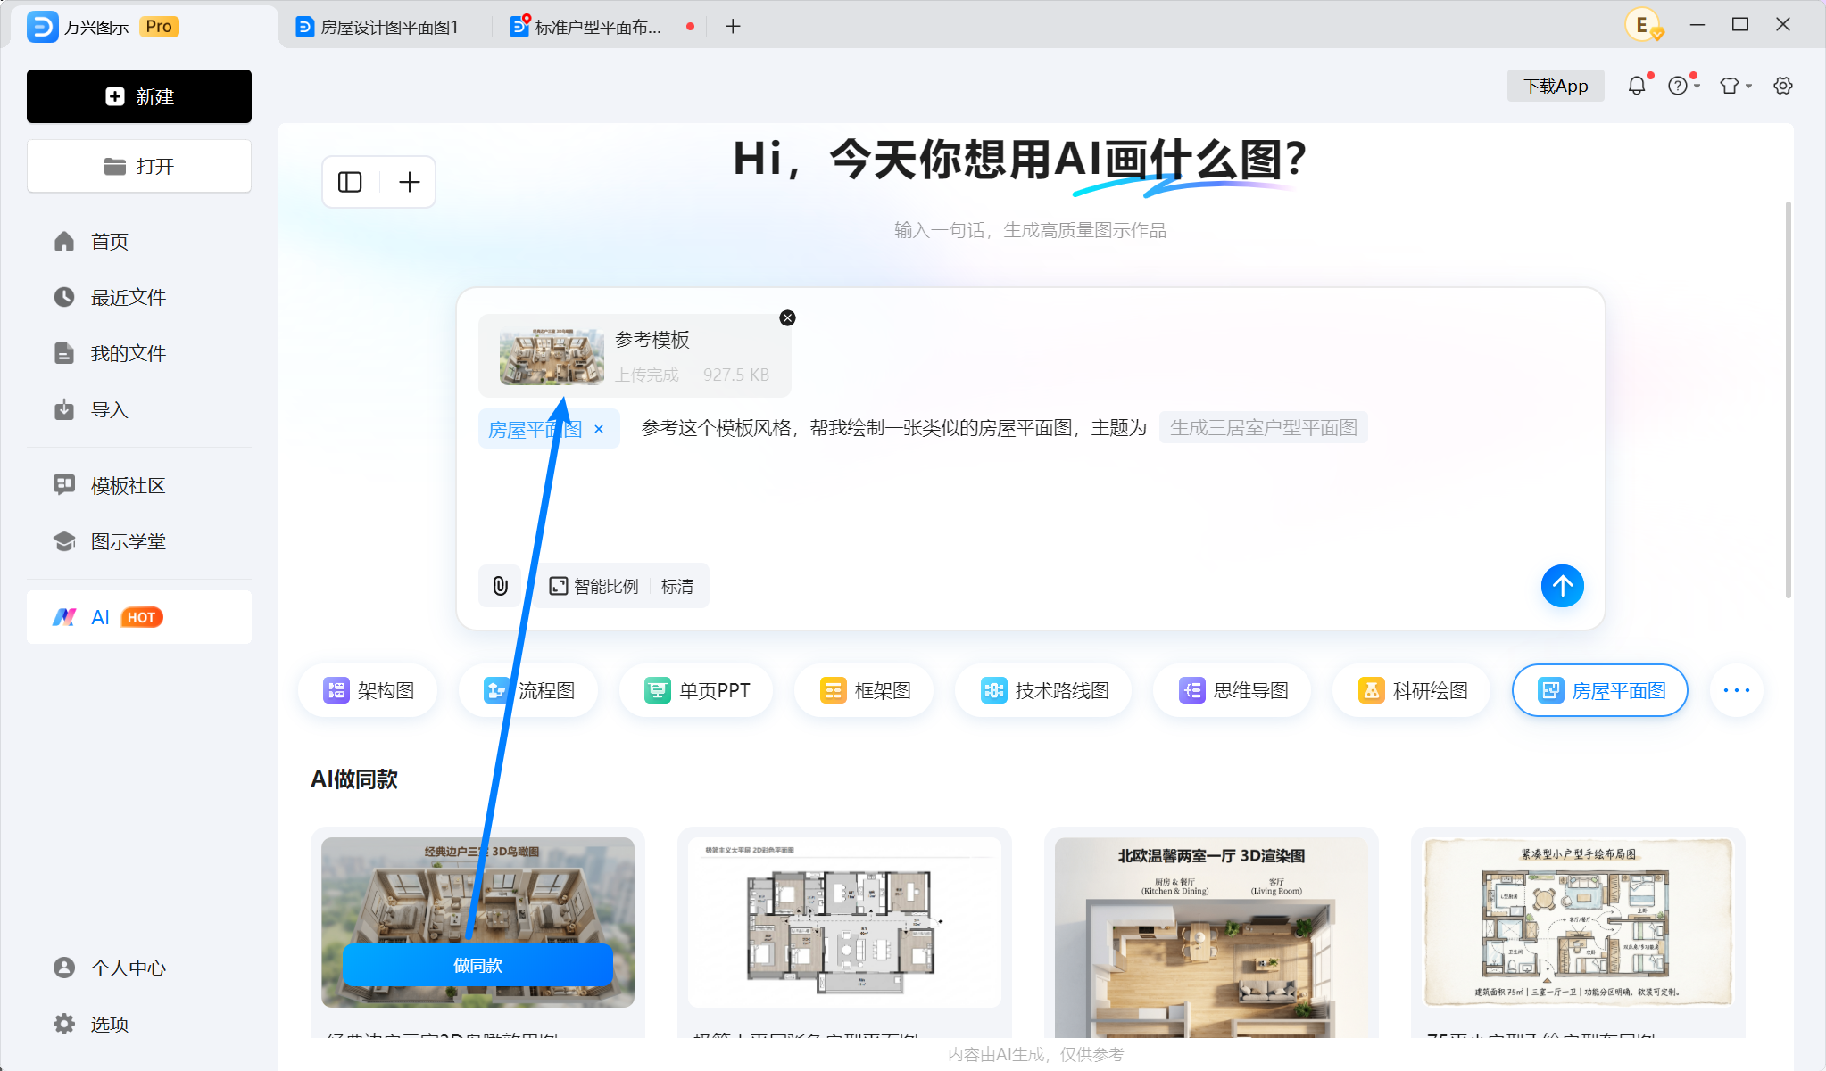This screenshot has height=1071, width=1826.
Task: Click the 做同款 button on first template
Action: pos(477,965)
